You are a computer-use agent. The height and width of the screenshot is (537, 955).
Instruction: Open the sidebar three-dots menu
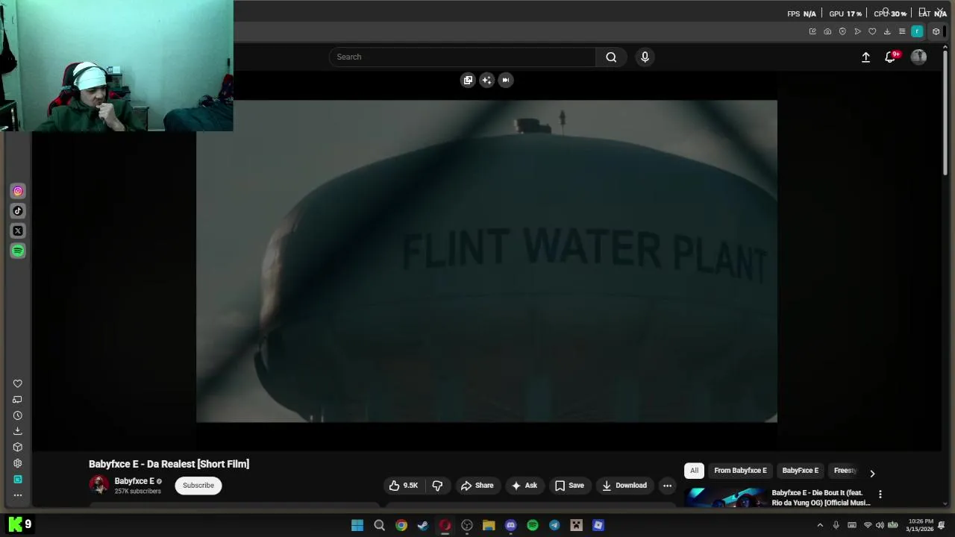point(18,495)
